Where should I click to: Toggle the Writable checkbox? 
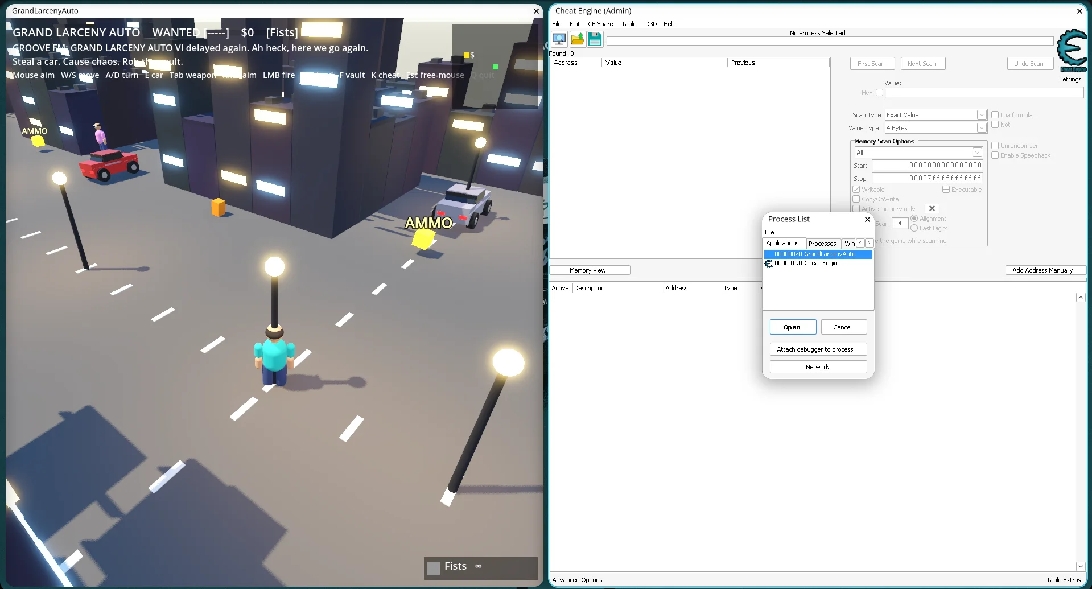click(856, 190)
